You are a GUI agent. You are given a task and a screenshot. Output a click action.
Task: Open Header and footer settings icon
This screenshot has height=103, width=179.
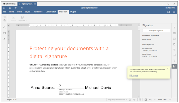tap(174, 44)
